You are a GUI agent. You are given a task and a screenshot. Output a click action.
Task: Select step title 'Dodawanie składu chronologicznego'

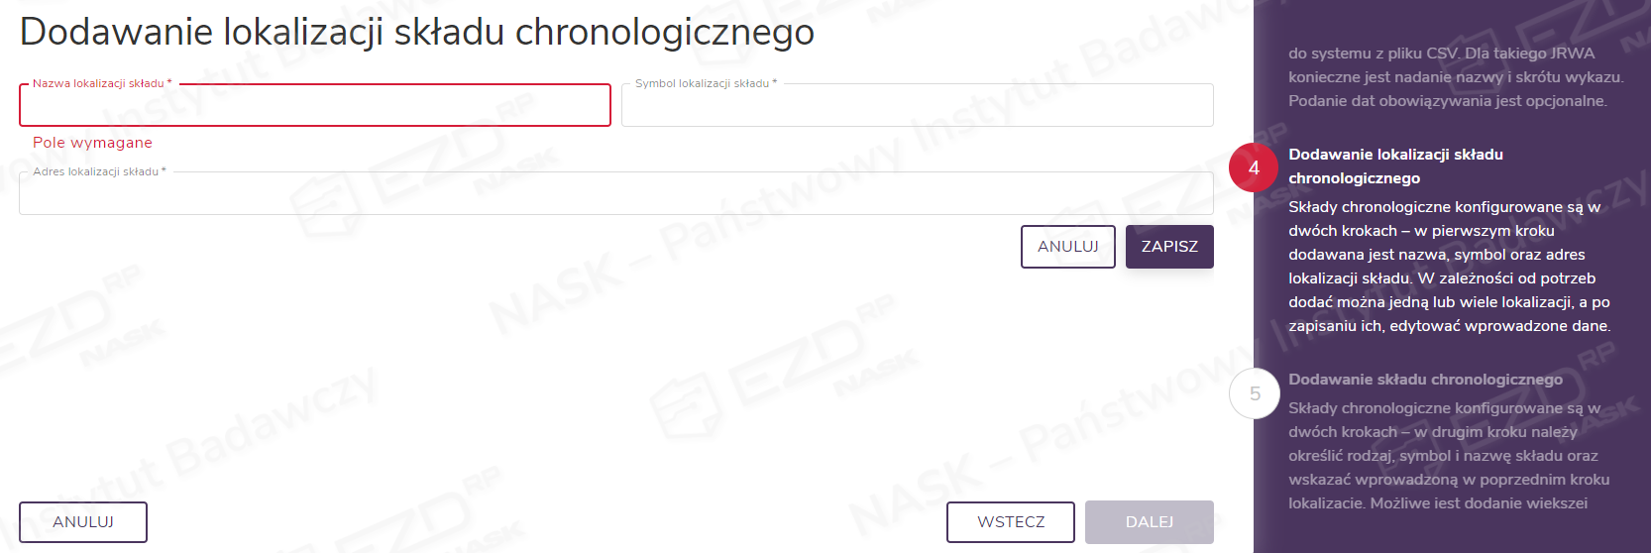[1425, 380]
